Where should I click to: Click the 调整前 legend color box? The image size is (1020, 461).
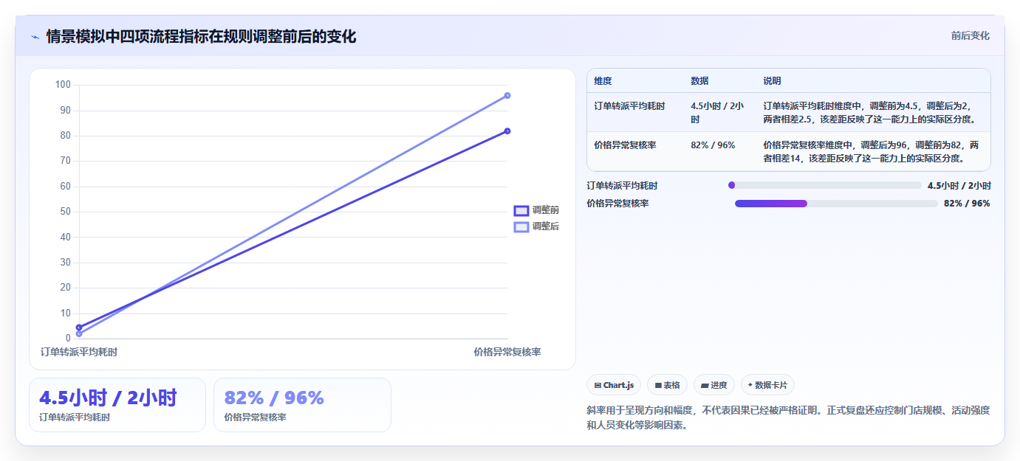521,210
